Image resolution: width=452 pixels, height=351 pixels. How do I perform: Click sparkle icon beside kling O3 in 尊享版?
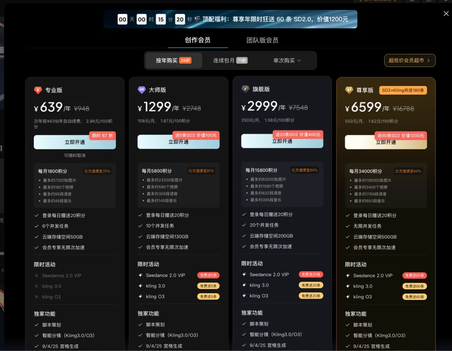tap(348, 297)
